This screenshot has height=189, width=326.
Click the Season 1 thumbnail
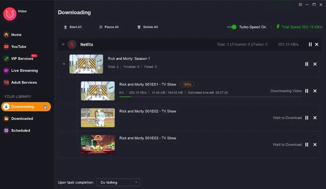[x=86, y=64]
